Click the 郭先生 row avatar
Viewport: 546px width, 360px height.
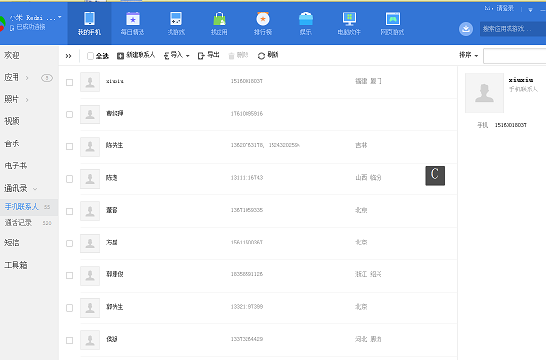click(x=90, y=308)
